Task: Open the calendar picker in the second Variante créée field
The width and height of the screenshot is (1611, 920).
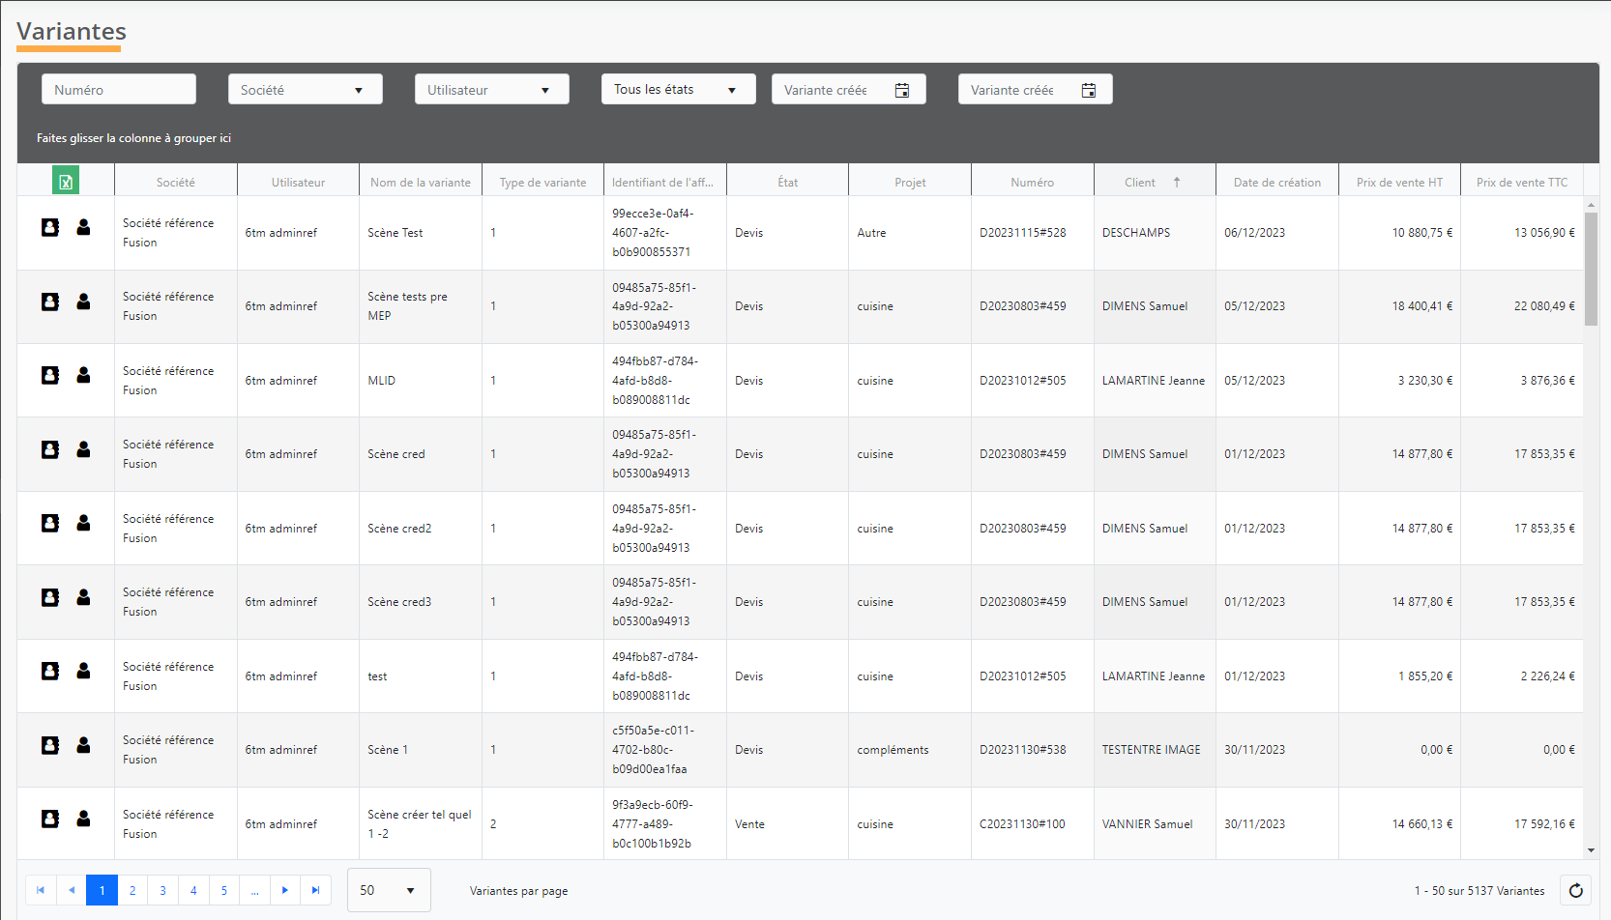Action: (1089, 90)
